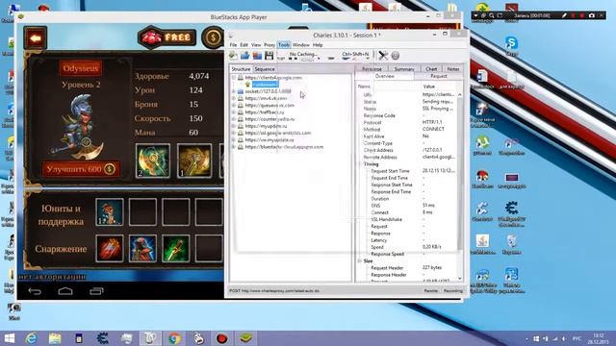This screenshot has width=616, height=346.
Task: Open the File menu in Charles
Action: (x=233, y=45)
